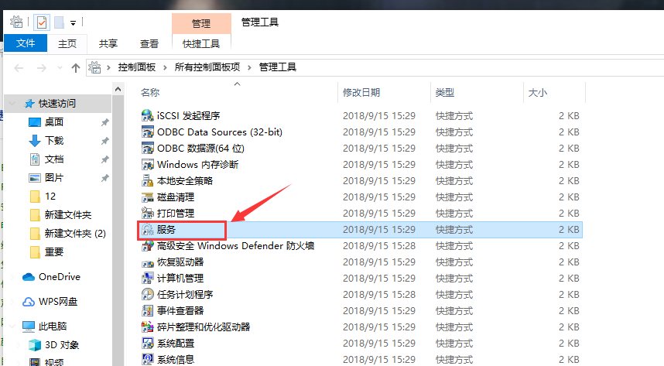This screenshot has width=664, height=366.
Task: Switch to the 快捷工具 ribbon tab
Action: point(200,44)
